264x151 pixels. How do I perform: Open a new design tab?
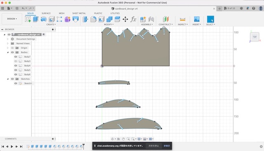pyautogui.click(x=219, y=8)
